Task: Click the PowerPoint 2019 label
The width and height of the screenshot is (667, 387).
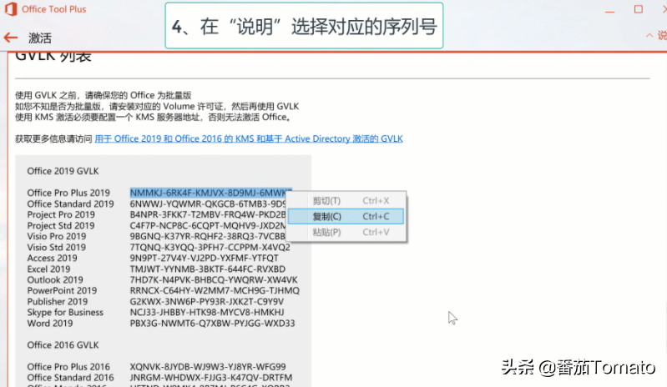Action: point(62,290)
